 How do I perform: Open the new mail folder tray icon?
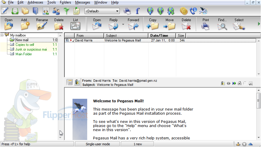coord(15,11)
